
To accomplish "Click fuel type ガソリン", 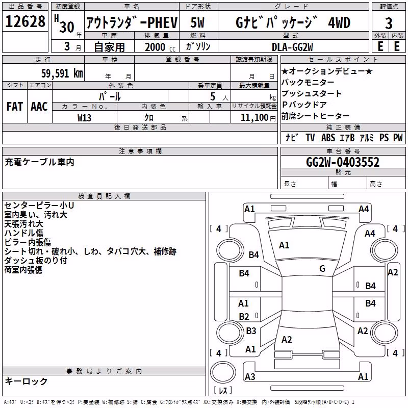I will click(x=198, y=46).
